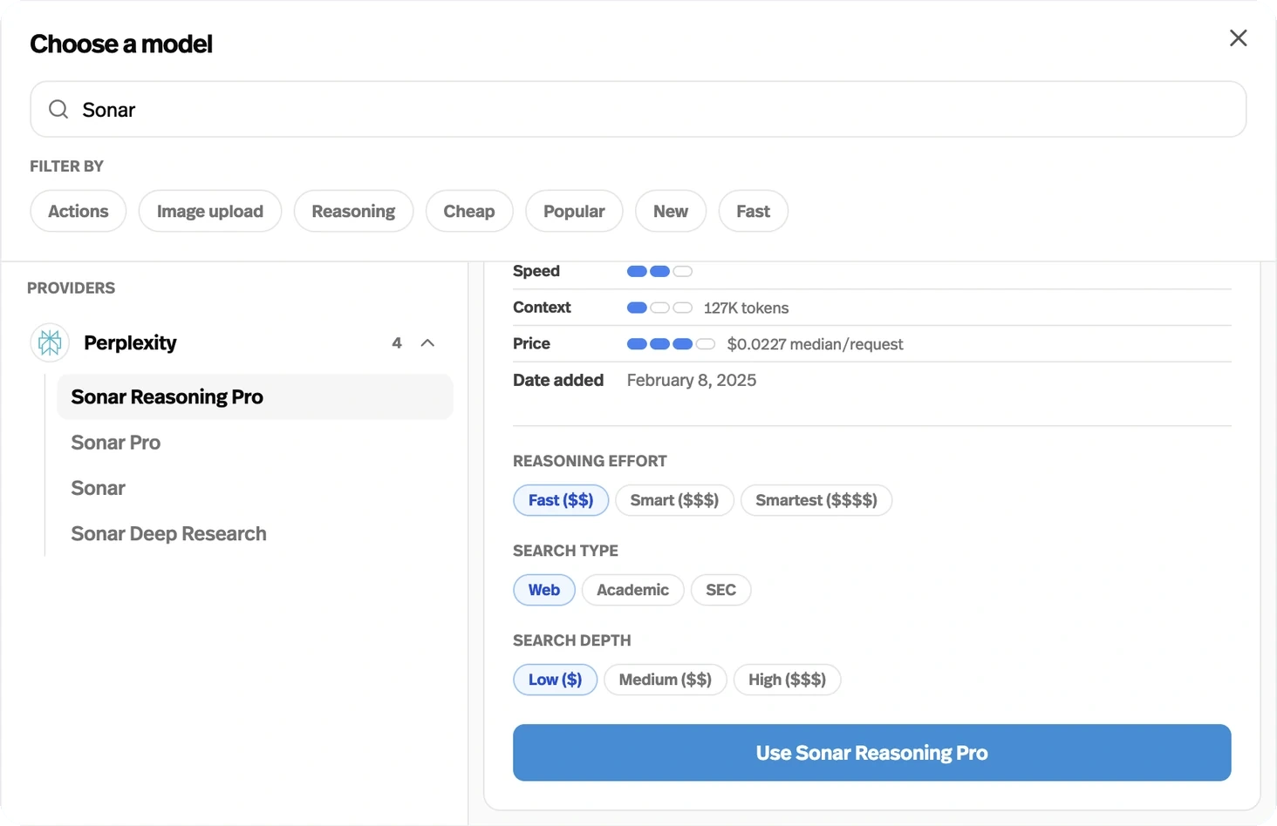Click the search magnifier icon
The image size is (1277, 826).
58,109
